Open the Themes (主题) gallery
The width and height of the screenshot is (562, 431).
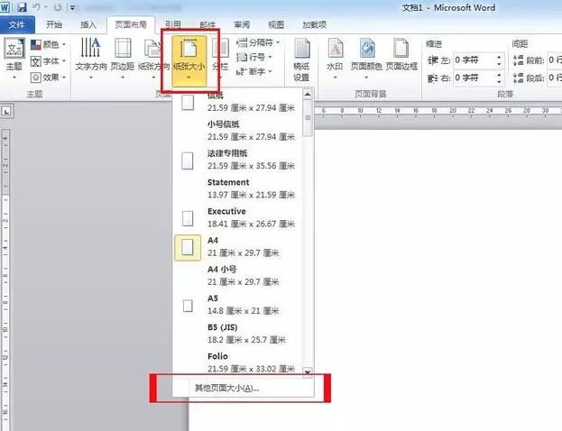pyautogui.click(x=14, y=59)
